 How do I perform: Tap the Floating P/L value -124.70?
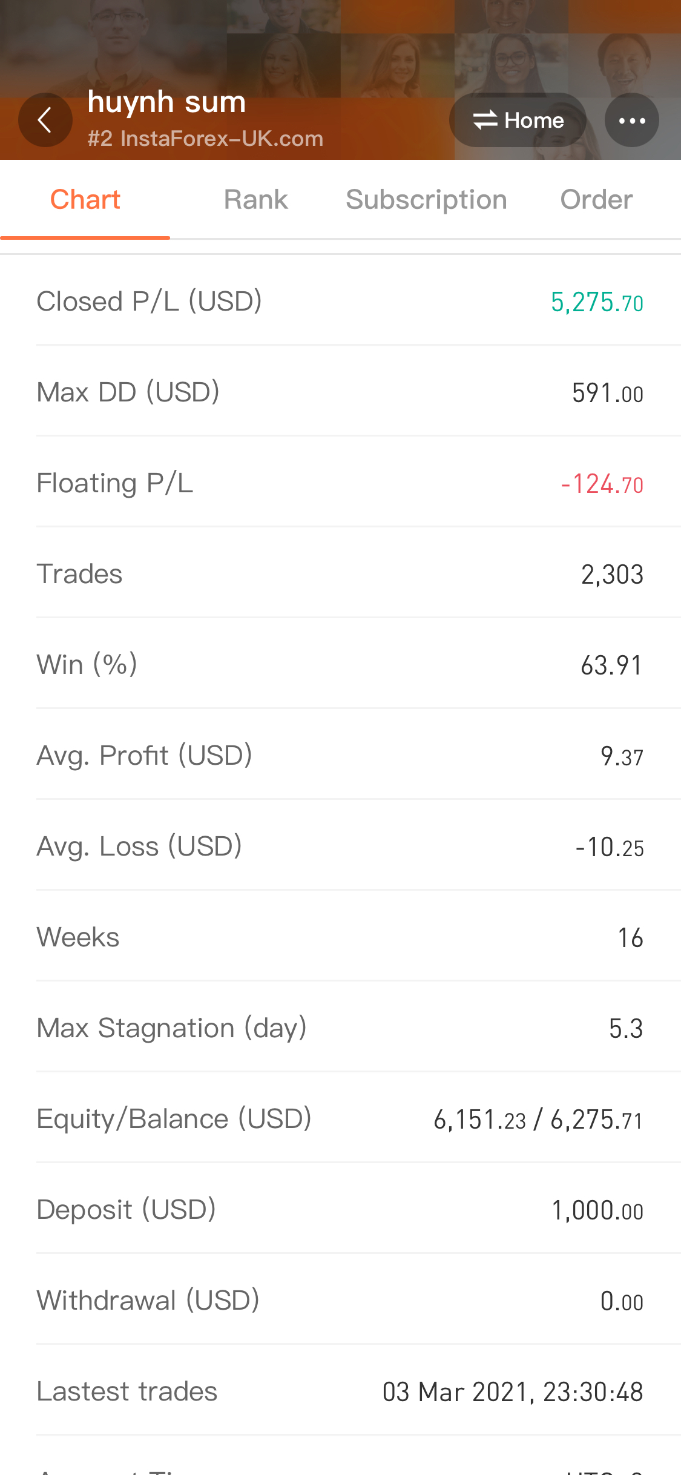click(x=602, y=484)
